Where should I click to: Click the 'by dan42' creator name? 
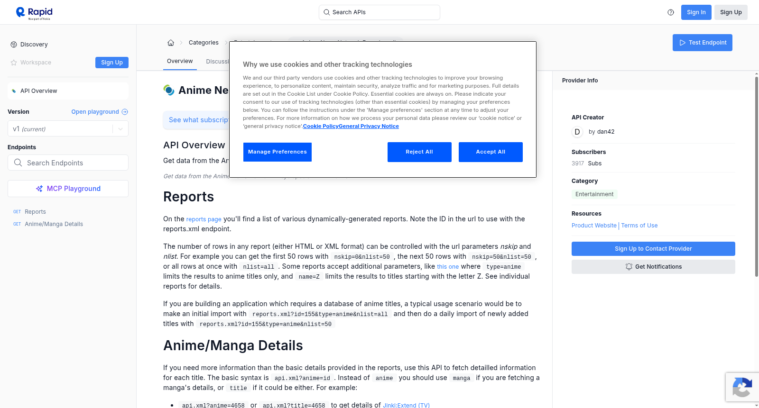(x=602, y=132)
